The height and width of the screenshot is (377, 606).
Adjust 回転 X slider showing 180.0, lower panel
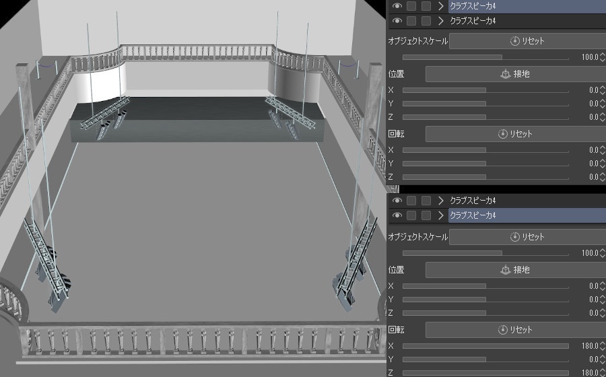(x=485, y=346)
